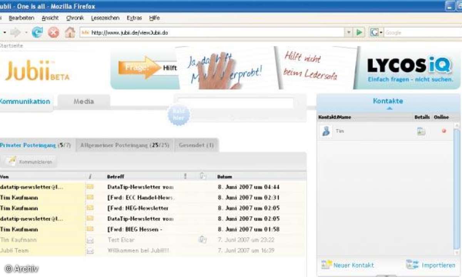Click the red online status dot for Tim

coord(444,131)
